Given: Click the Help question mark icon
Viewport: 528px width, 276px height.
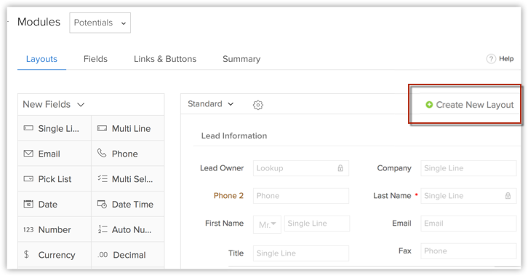Looking at the screenshot, I should pos(491,59).
